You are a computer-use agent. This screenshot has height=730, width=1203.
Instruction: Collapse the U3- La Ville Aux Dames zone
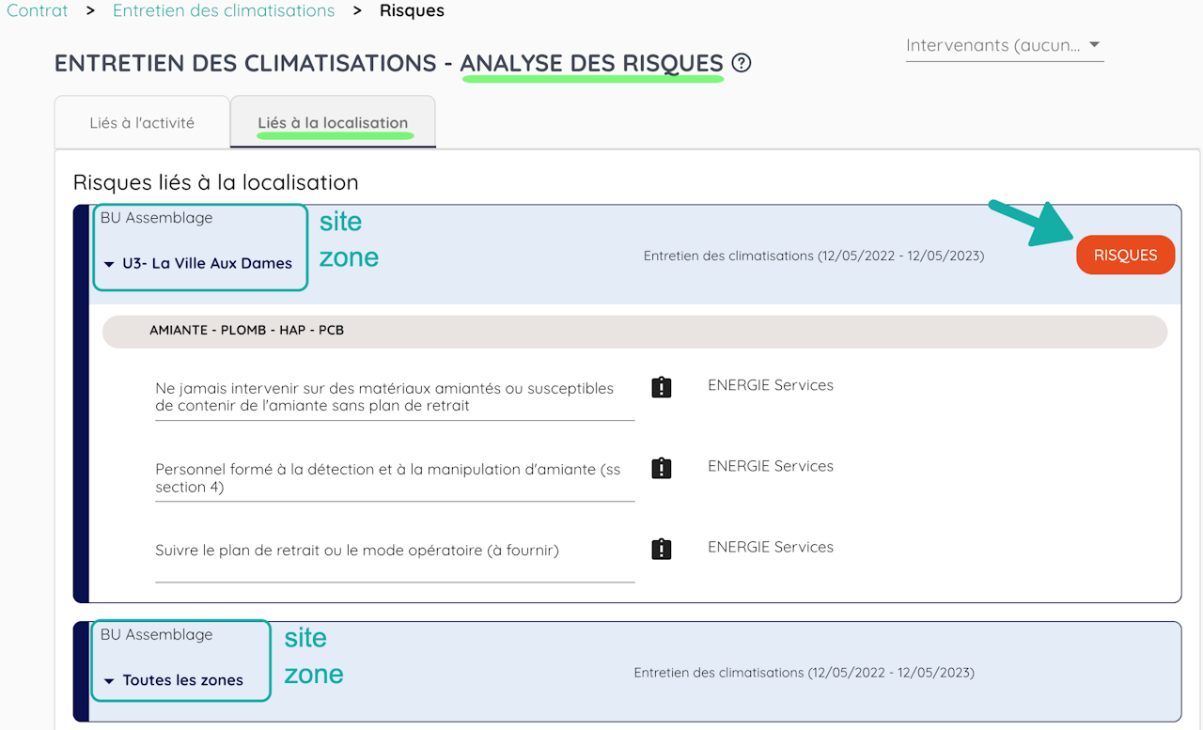tap(110, 264)
